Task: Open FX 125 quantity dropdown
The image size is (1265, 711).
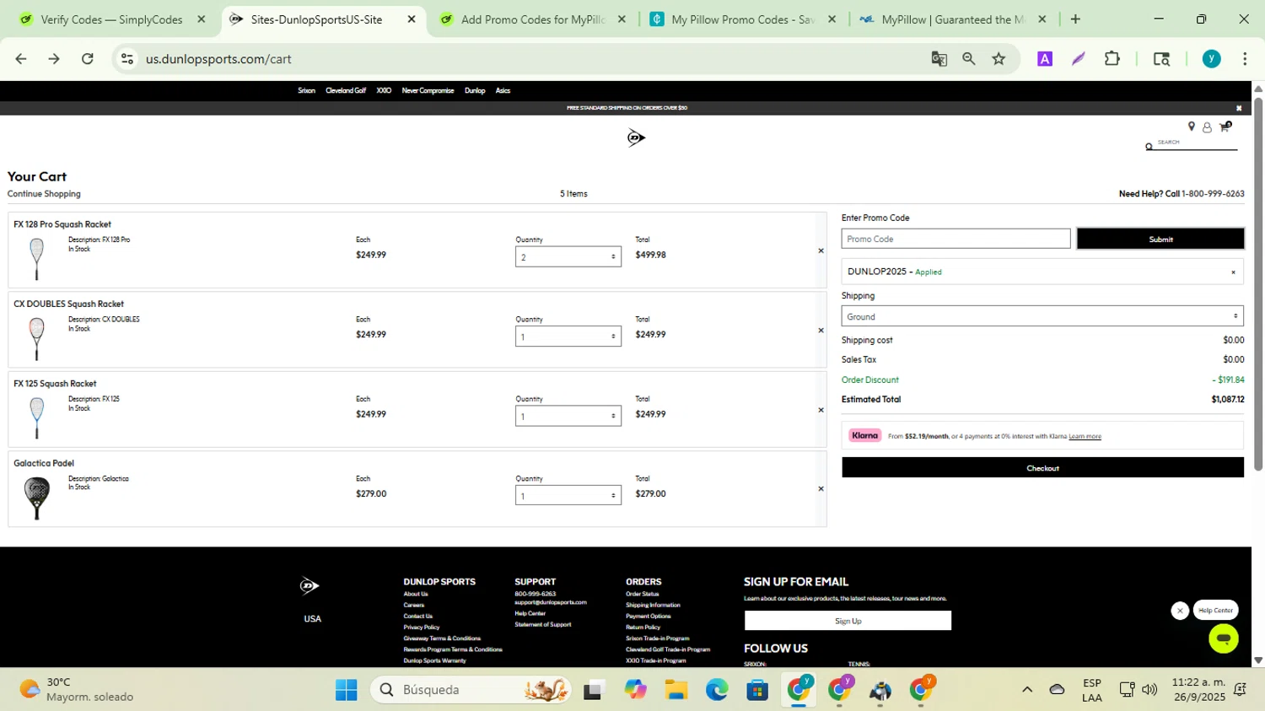Action: click(568, 416)
